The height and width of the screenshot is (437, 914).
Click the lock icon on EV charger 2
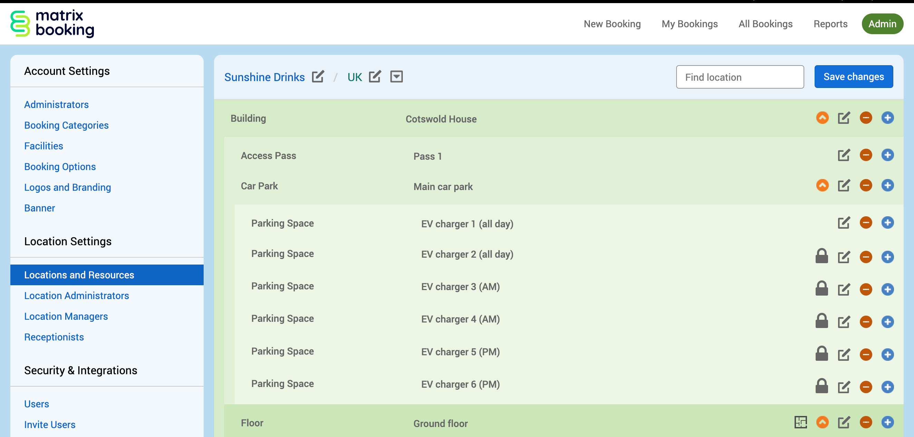[x=821, y=256]
